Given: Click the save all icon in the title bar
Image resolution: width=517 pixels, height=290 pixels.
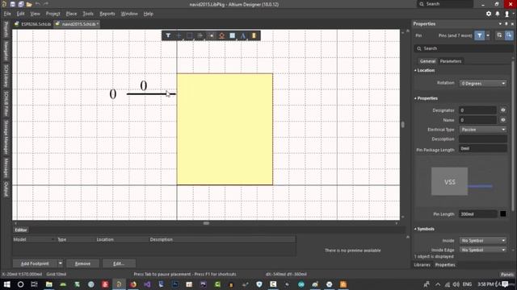Looking at the screenshot, I should [21, 4].
